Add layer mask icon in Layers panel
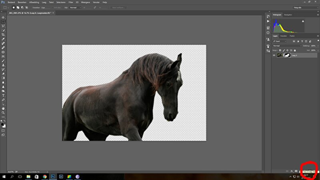The height and width of the screenshot is (180, 320). pyautogui.click(x=296, y=171)
